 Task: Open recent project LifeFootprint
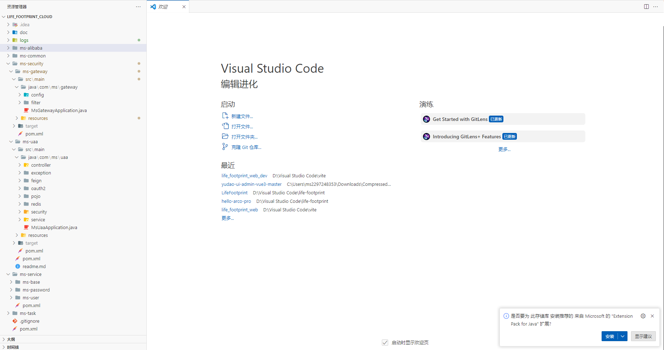234,193
